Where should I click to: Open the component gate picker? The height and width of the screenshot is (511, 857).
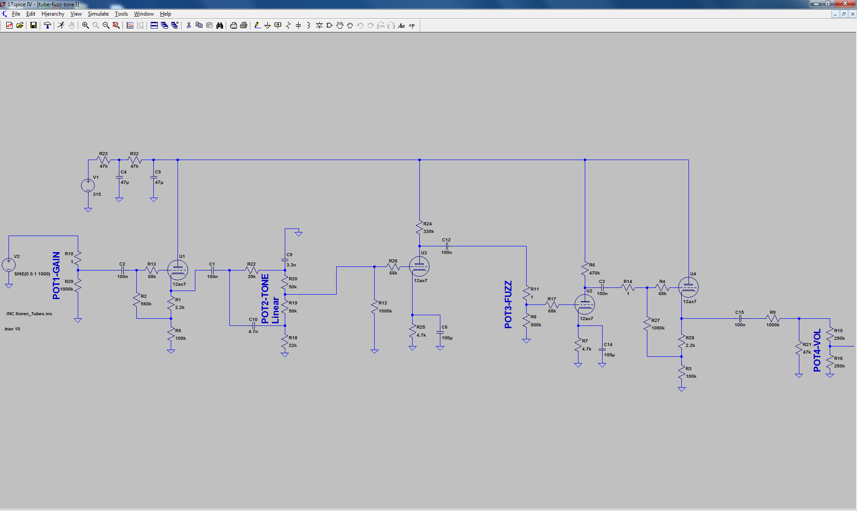pyautogui.click(x=329, y=25)
